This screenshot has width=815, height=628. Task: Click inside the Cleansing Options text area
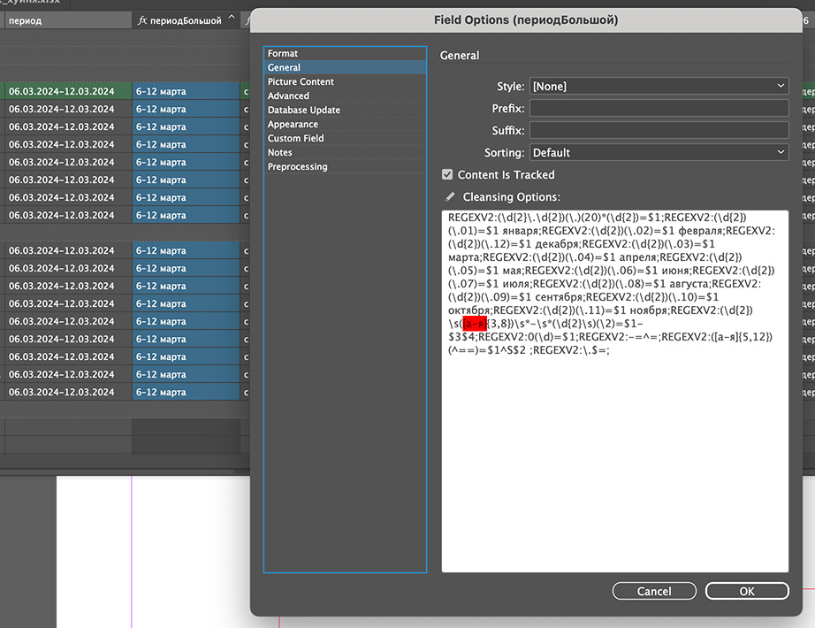(615, 391)
